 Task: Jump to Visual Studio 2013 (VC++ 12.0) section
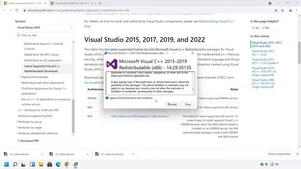tap(263, 53)
